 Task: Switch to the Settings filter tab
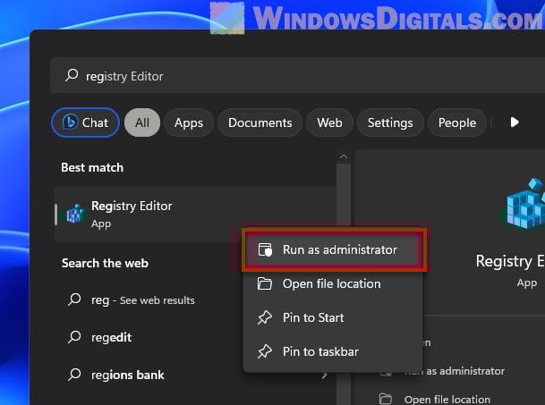pyautogui.click(x=390, y=122)
